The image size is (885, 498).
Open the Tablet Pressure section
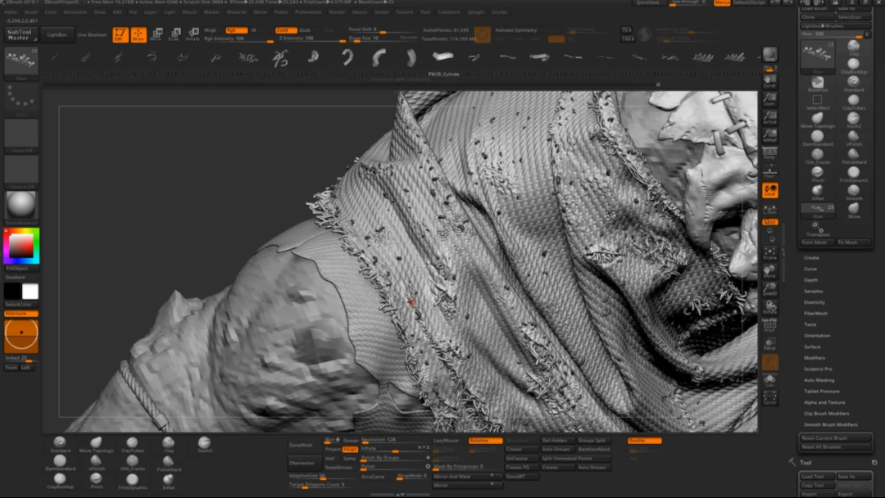point(821,392)
